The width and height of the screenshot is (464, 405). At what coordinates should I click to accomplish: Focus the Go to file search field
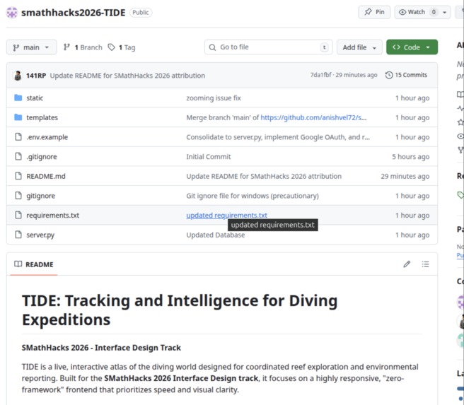click(268, 47)
